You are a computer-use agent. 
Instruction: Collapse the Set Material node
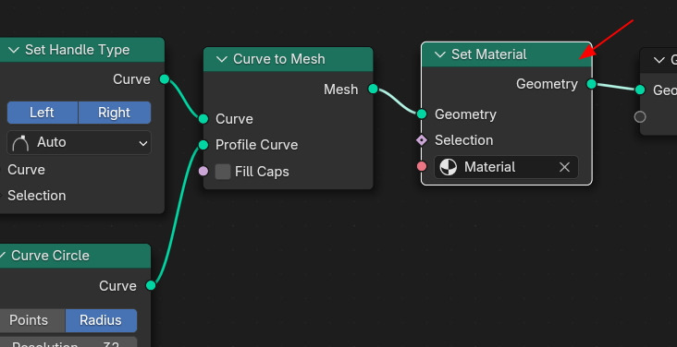click(440, 54)
